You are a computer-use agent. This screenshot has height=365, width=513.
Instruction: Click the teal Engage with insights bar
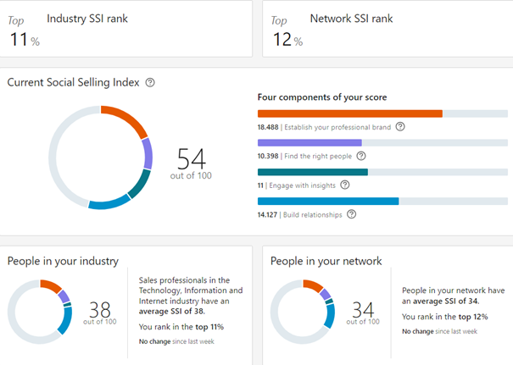pos(312,172)
